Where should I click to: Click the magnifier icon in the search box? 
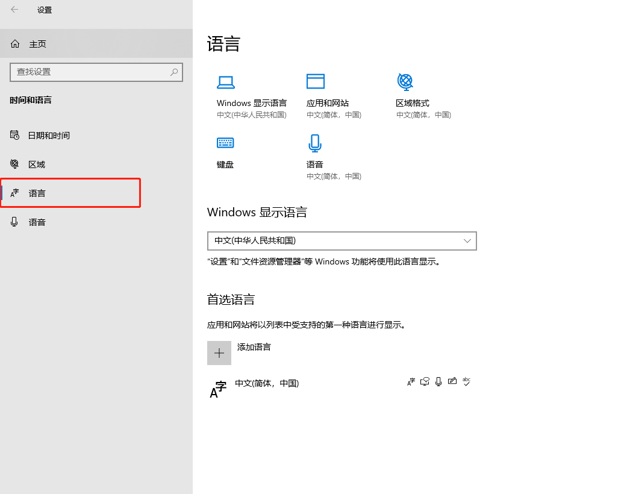174,72
